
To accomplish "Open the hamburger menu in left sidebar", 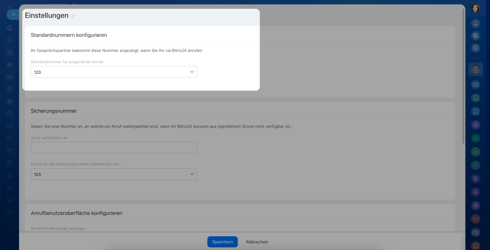I will pyautogui.click(x=10, y=7).
